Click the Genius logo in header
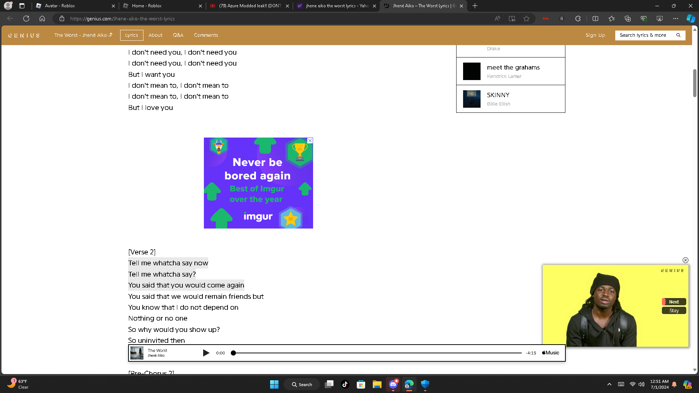 point(24,35)
